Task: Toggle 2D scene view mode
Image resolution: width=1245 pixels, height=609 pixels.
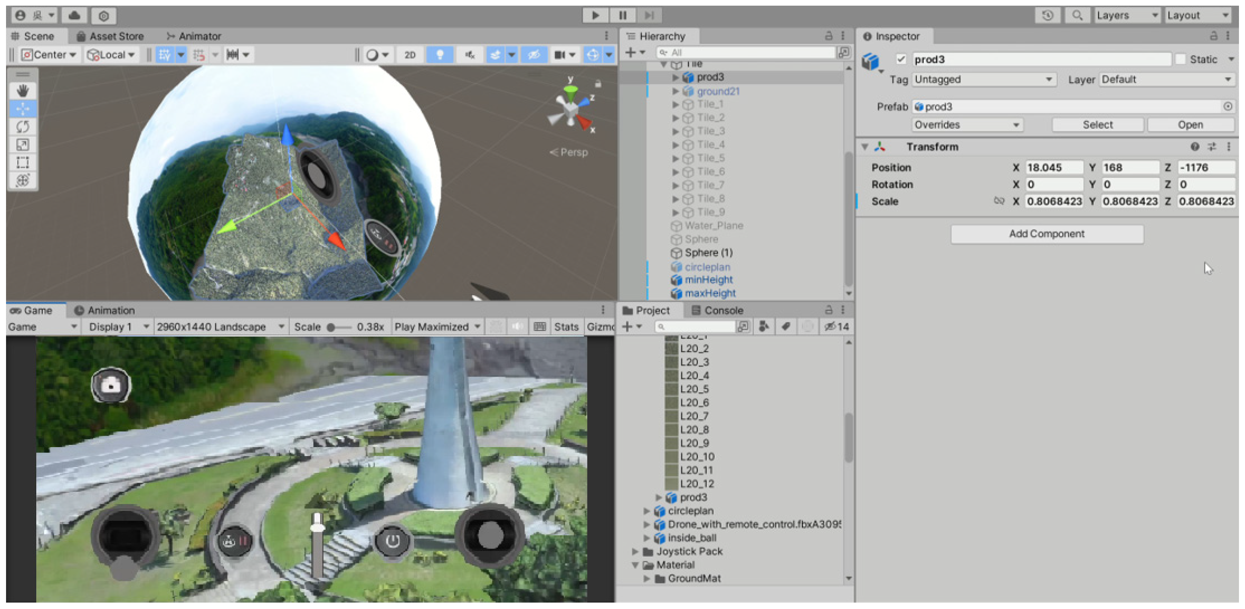Action: (x=410, y=55)
